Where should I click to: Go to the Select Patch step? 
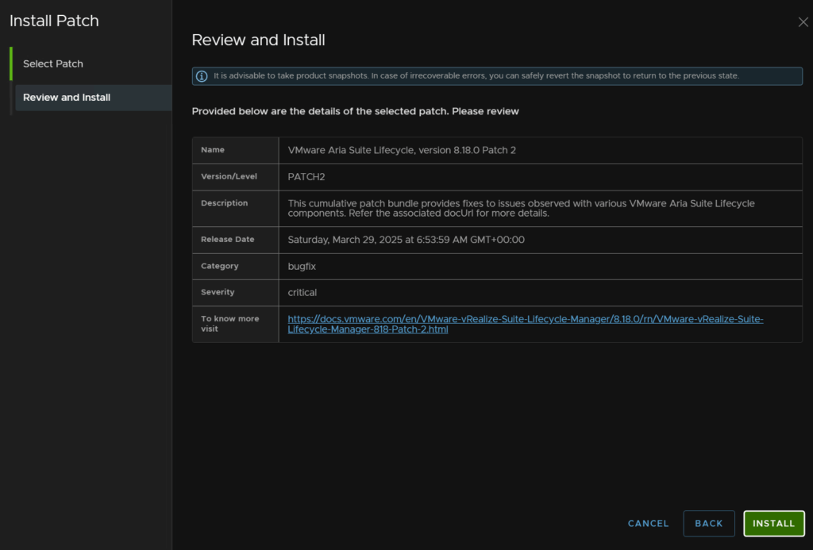(x=53, y=63)
